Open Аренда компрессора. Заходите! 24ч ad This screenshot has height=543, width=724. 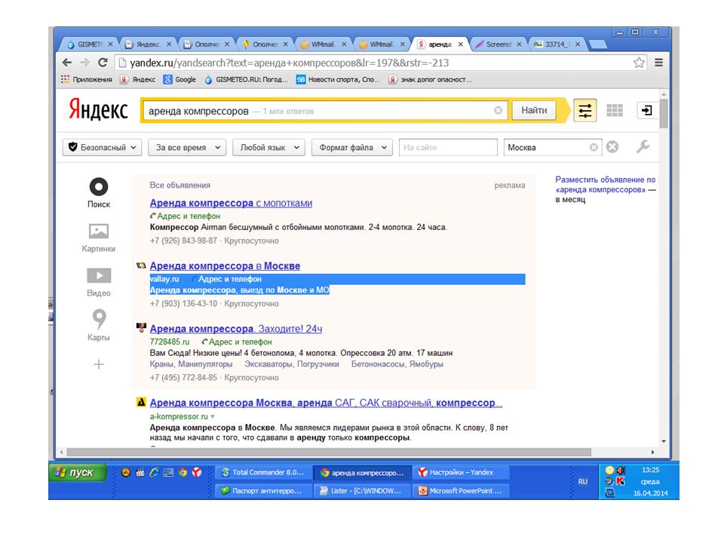(236, 329)
